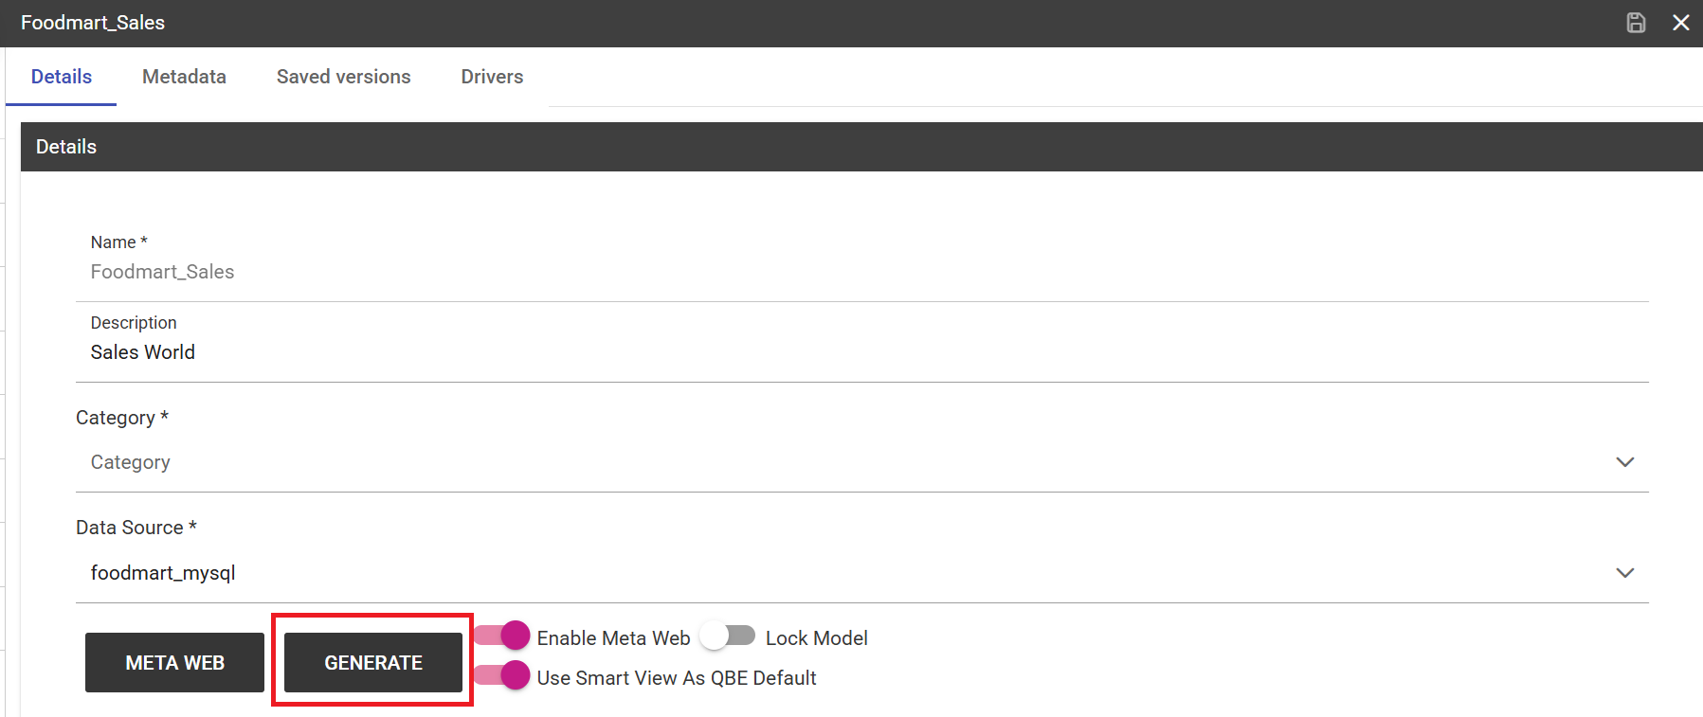Close the Foodmart_Sales dialog

pyautogui.click(x=1681, y=23)
